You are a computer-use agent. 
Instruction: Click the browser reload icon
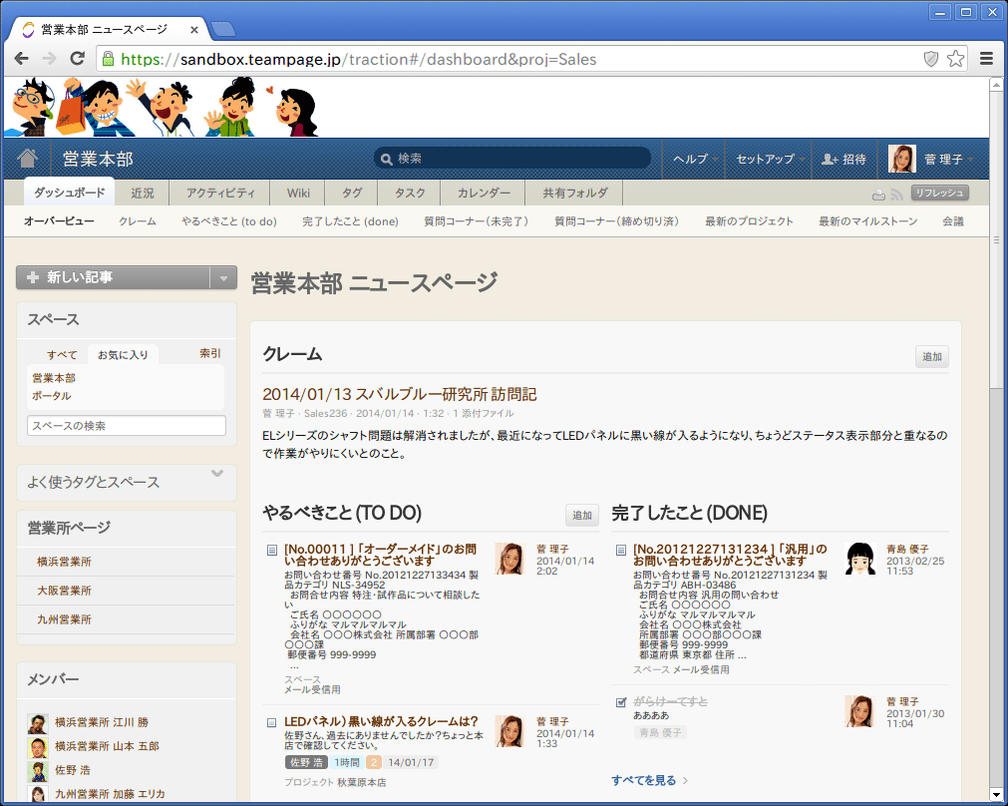77,59
